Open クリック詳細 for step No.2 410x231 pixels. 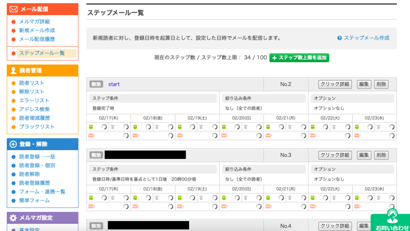(x=335, y=84)
